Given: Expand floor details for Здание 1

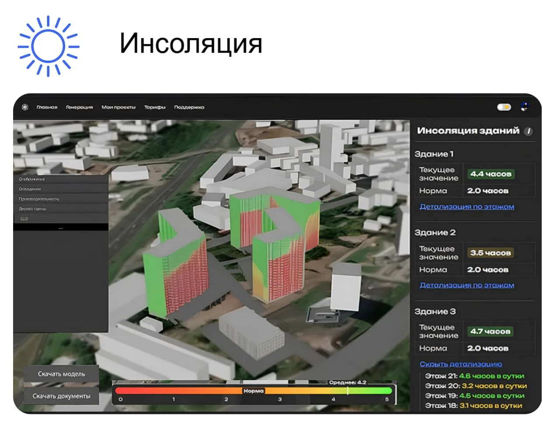Looking at the screenshot, I should coord(466,206).
